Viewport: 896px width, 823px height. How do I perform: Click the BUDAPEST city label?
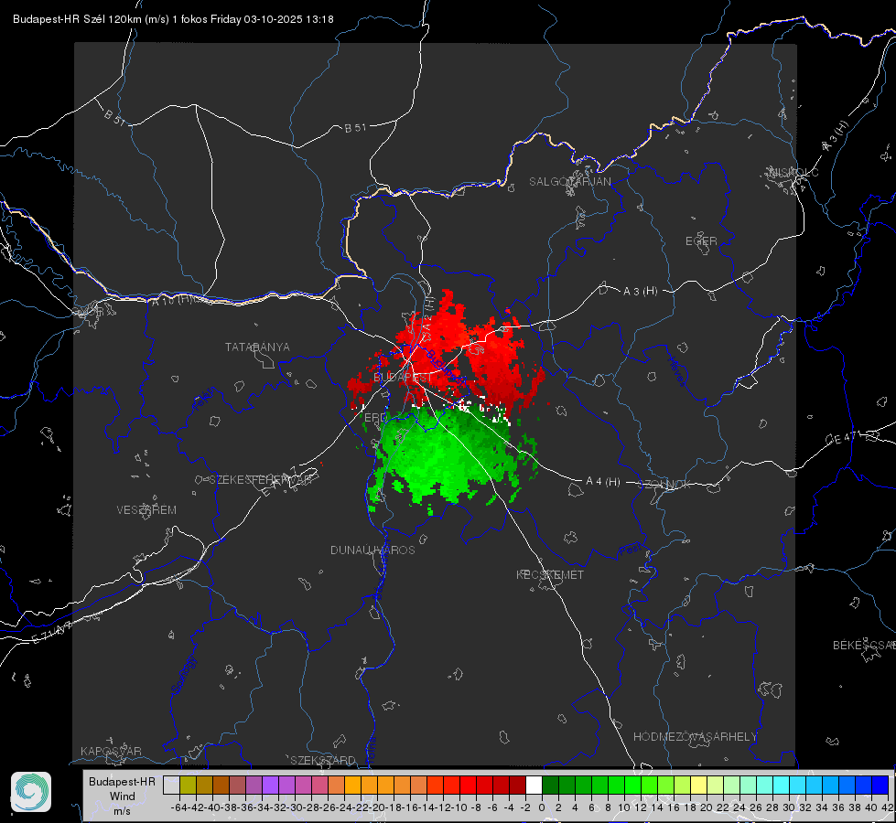click(403, 378)
